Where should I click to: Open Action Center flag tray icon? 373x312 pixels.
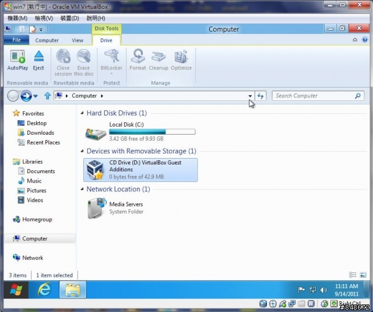click(x=301, y=290)
